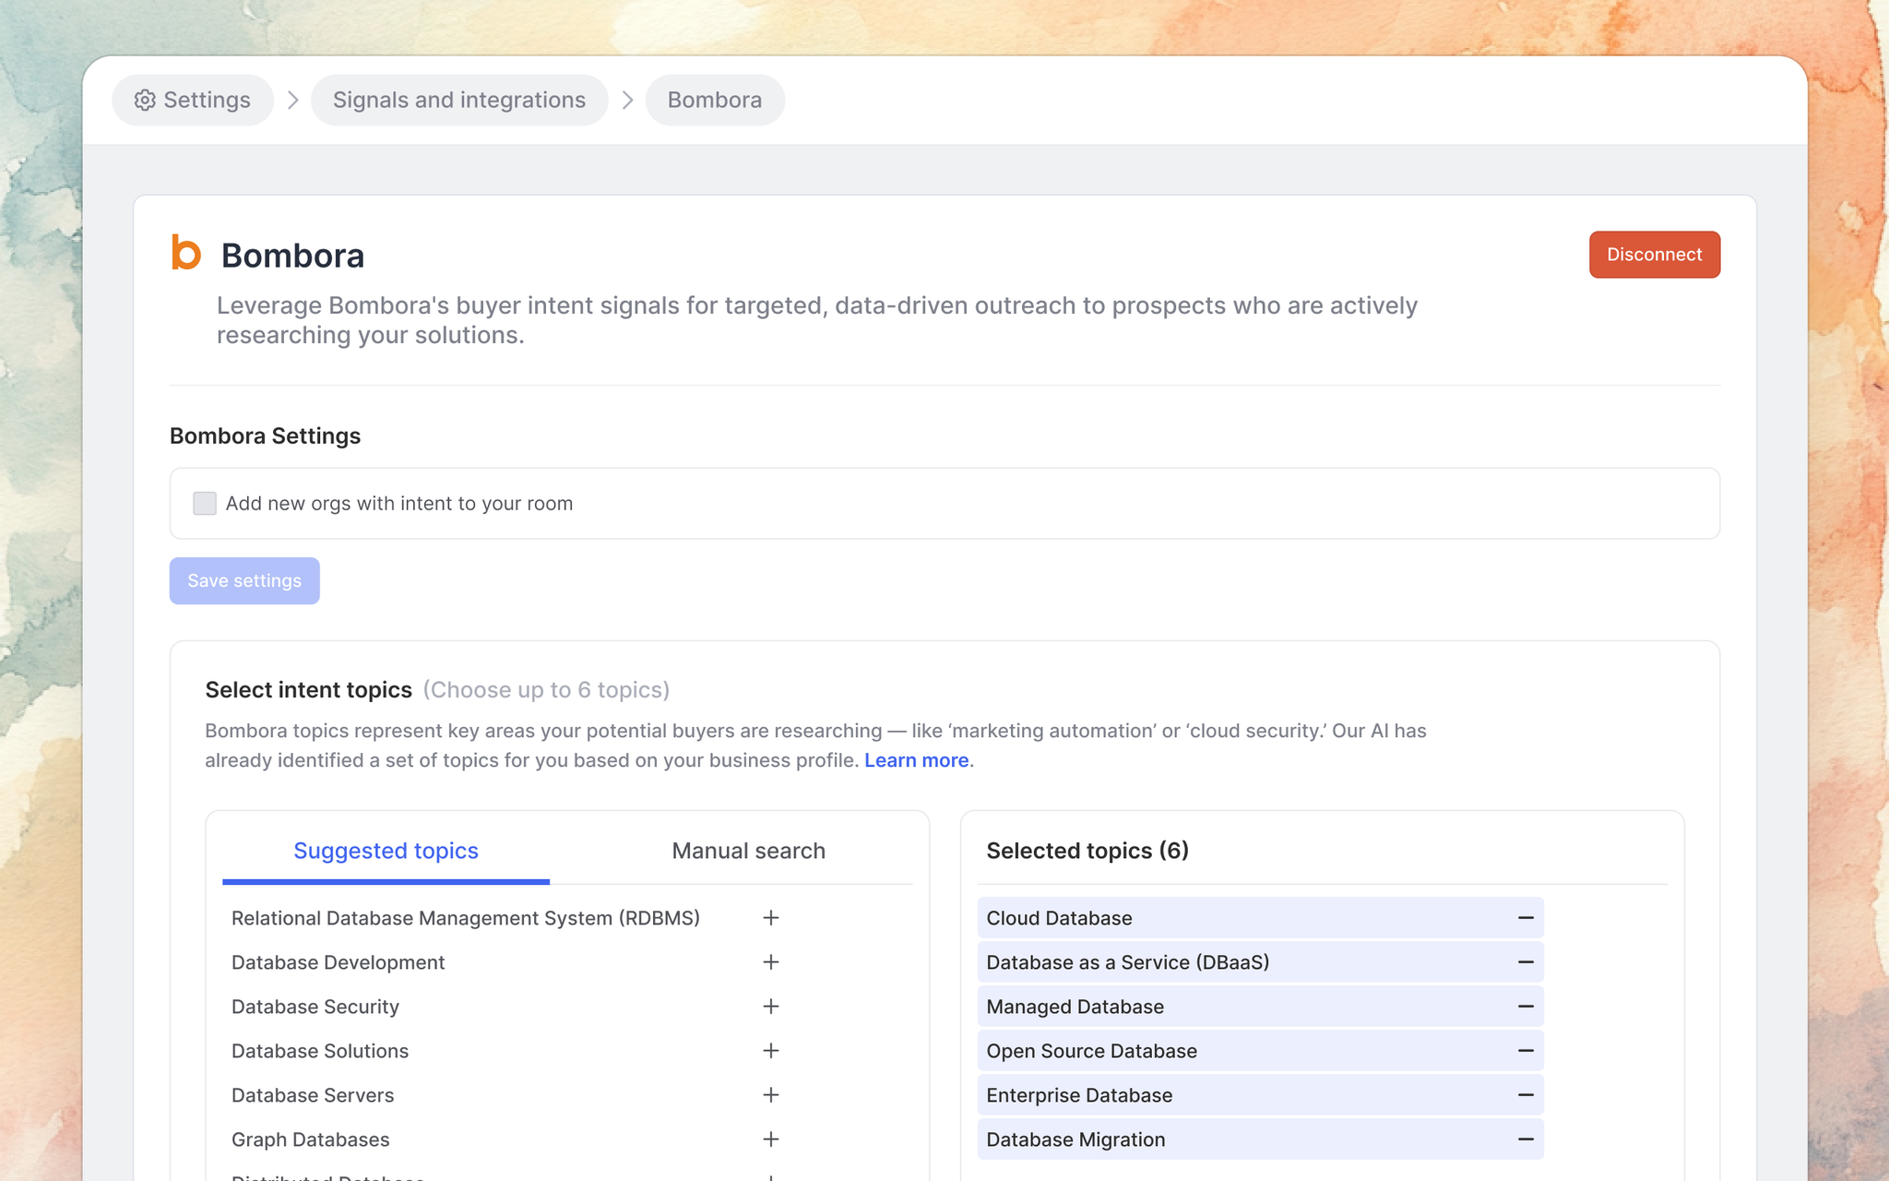
Task: Add Relational Database Management System topic
Action: coord(771,918)
